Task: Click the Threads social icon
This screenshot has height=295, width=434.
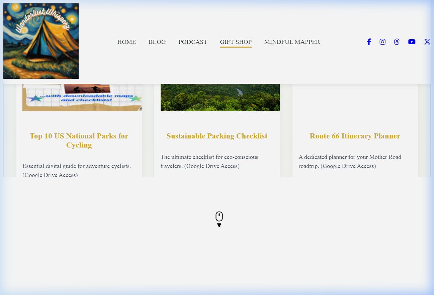Action: click(x=397, y=42)
